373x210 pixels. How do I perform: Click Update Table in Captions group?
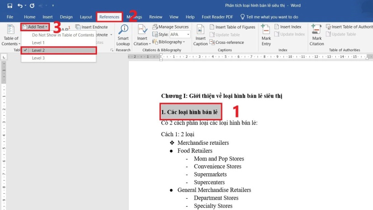pyautogui.click(x=225, y=35)
